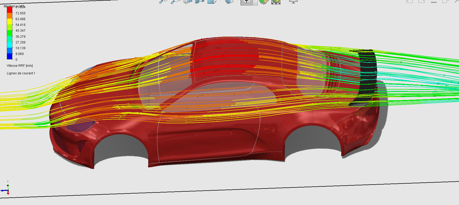This screenshot has width=459, height=205.
Task: Click the dark blue swatch at the legend bottom
Action: click(x=10, y=56)
